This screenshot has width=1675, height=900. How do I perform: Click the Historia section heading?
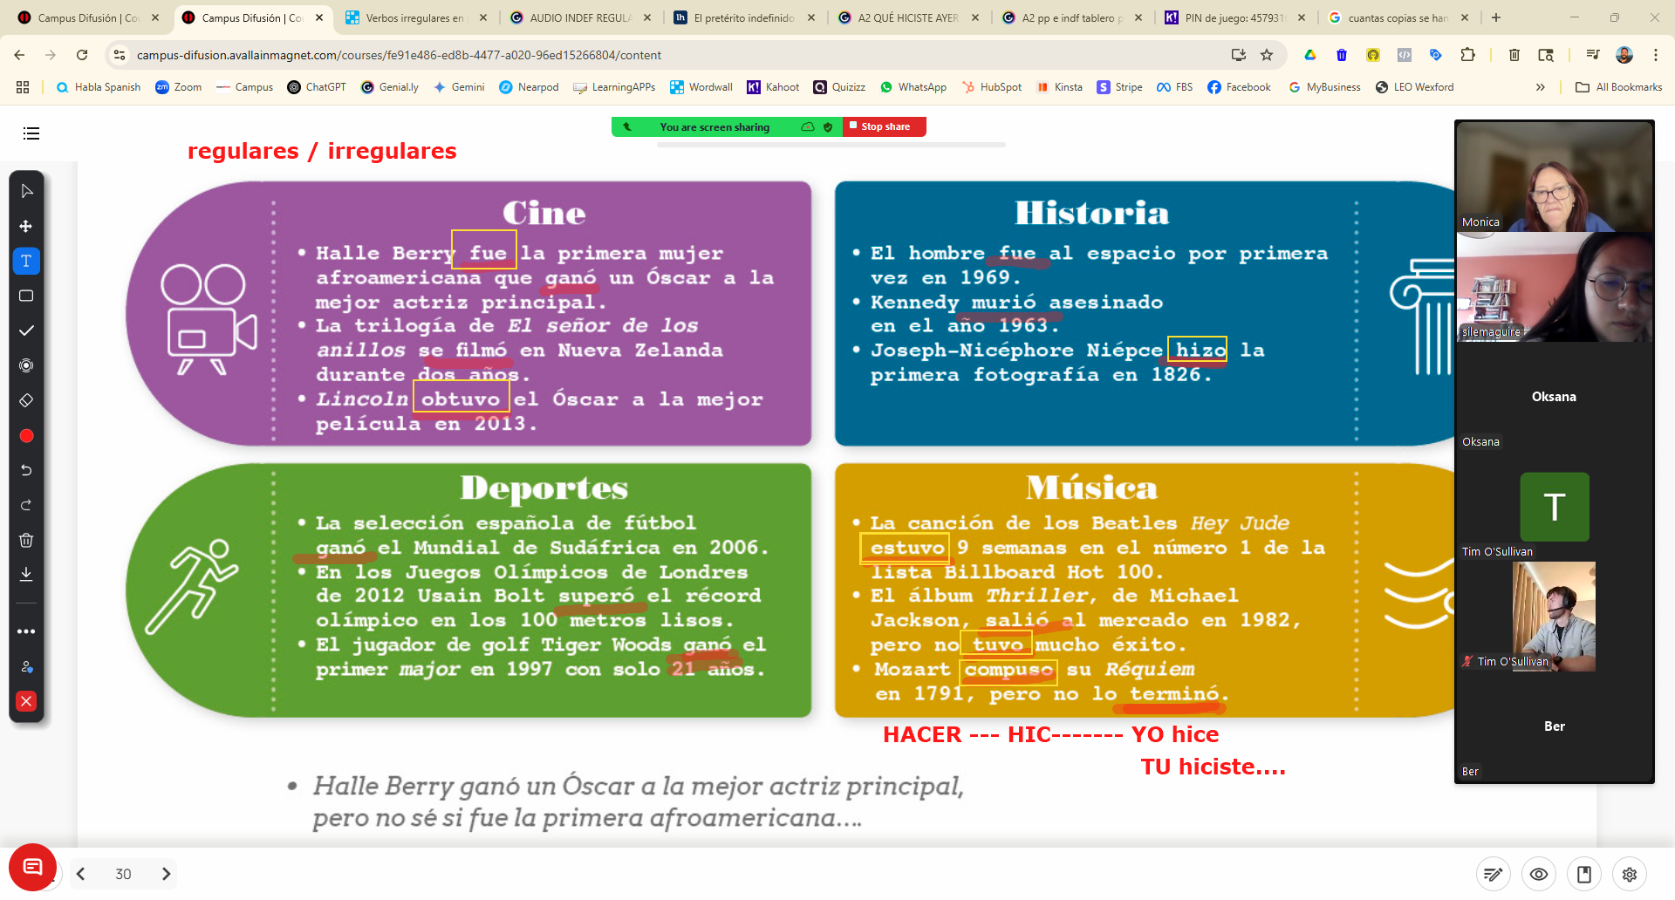pyautogui.click(x=1091, y=213)
